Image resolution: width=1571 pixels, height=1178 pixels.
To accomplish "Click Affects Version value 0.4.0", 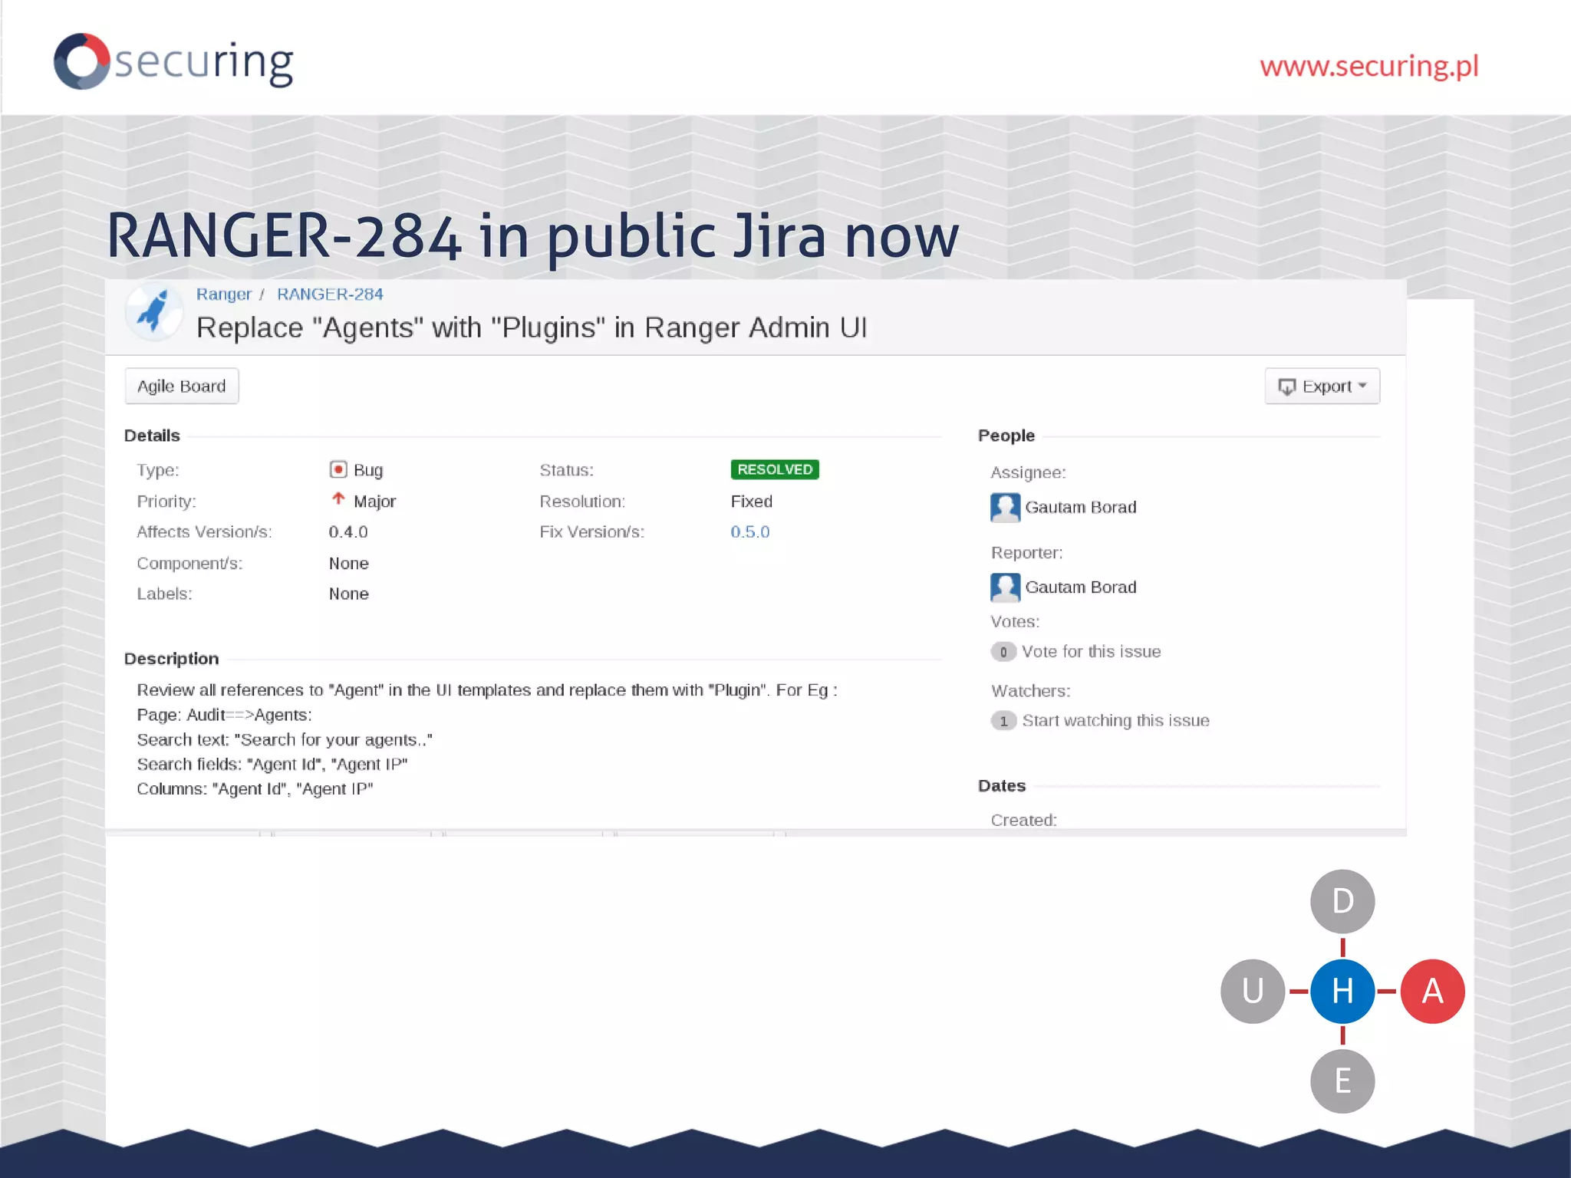I will (x=348, y=532).
